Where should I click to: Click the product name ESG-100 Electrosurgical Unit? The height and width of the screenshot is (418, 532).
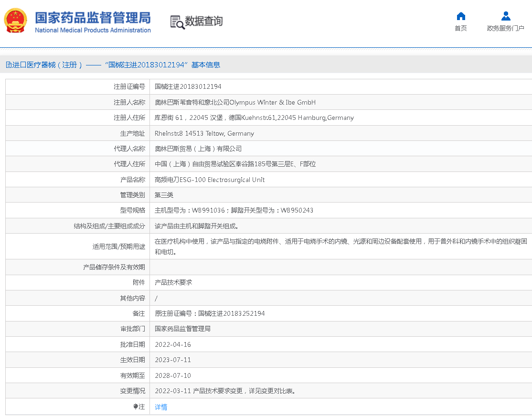pos(210,180)
